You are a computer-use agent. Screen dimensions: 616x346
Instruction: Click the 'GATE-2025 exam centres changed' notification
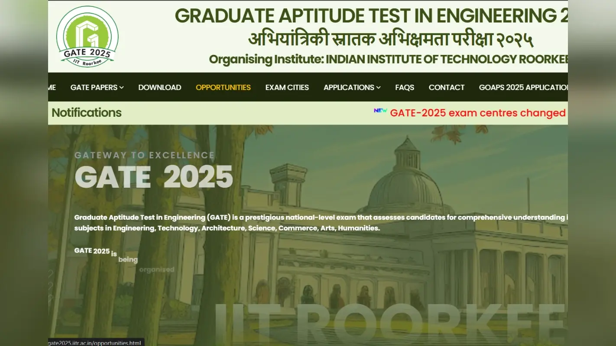[x=478, y=113]
